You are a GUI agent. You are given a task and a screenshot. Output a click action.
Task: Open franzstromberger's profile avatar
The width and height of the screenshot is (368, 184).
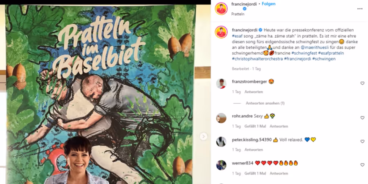(221, 83)
